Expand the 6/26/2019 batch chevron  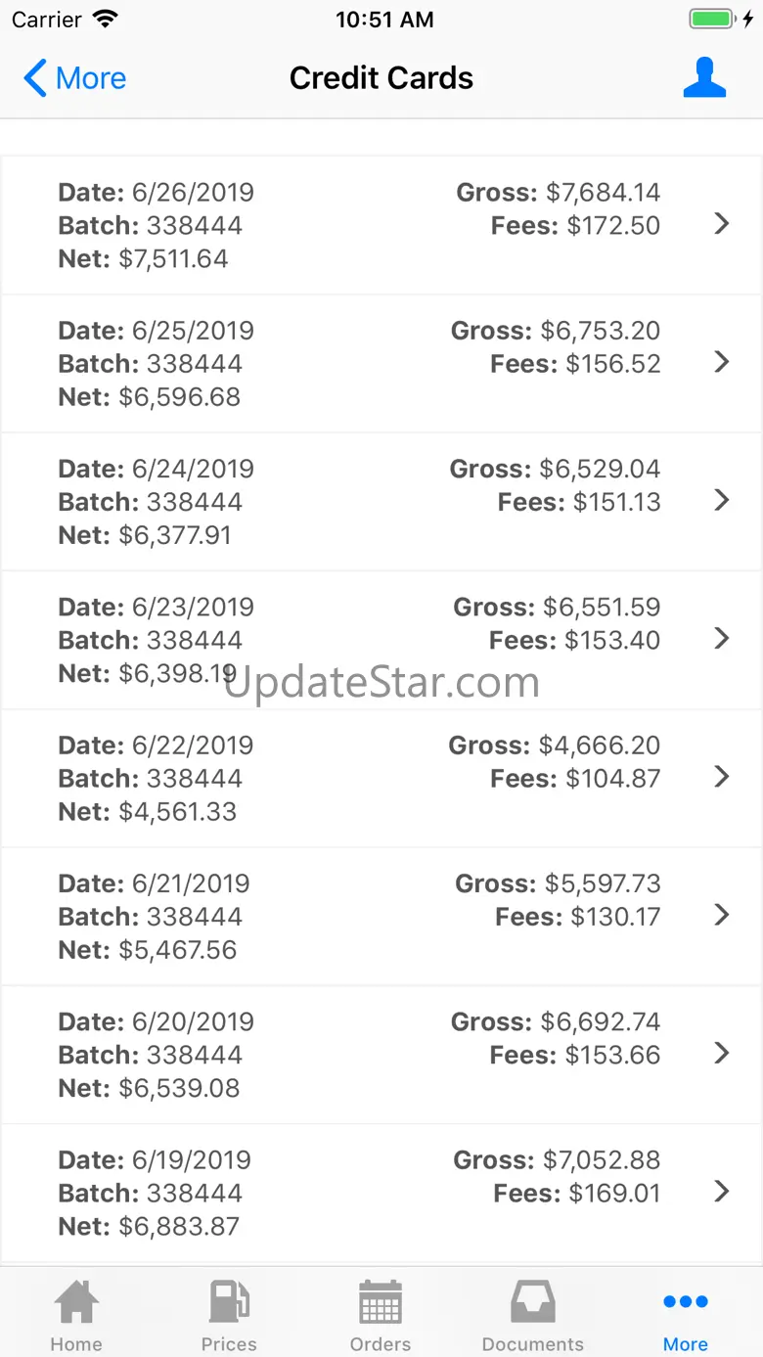click(x=722, y=224)
